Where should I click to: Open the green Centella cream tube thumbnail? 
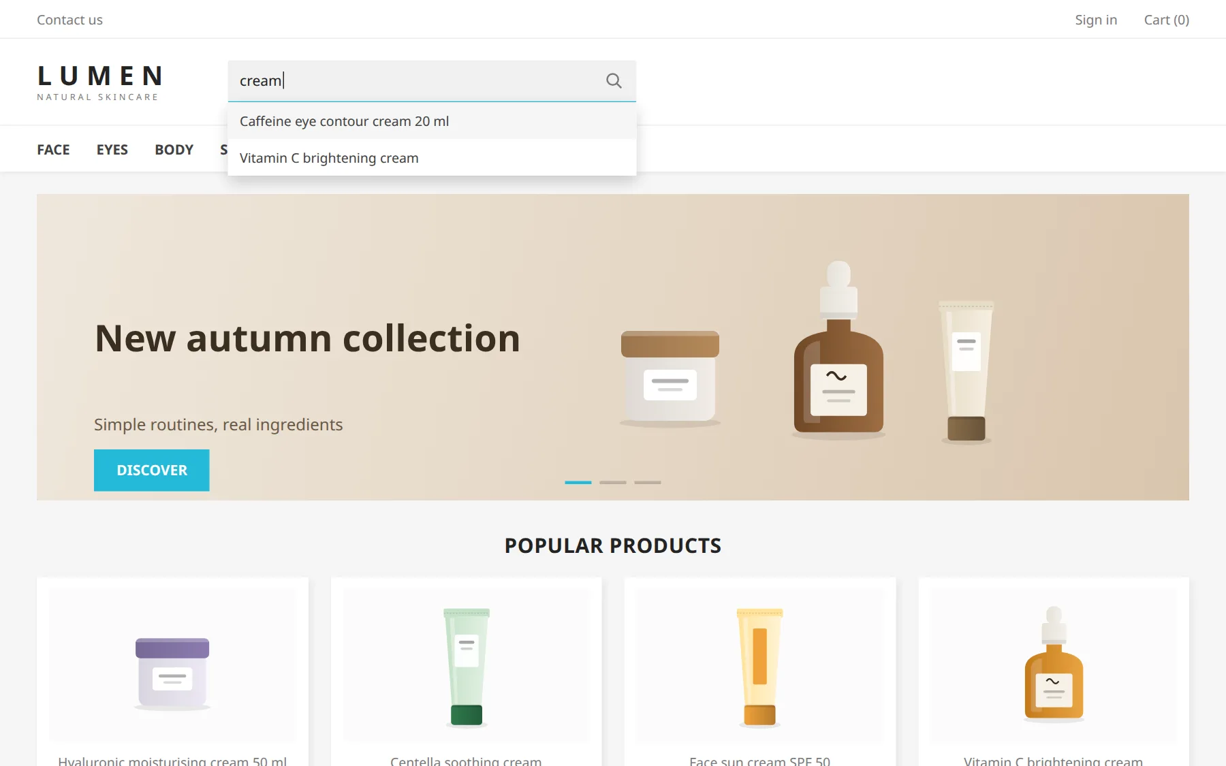467,665
